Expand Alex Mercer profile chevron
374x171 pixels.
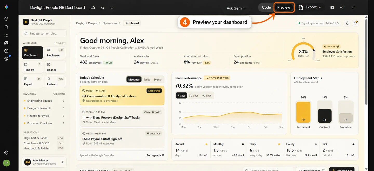63,162
